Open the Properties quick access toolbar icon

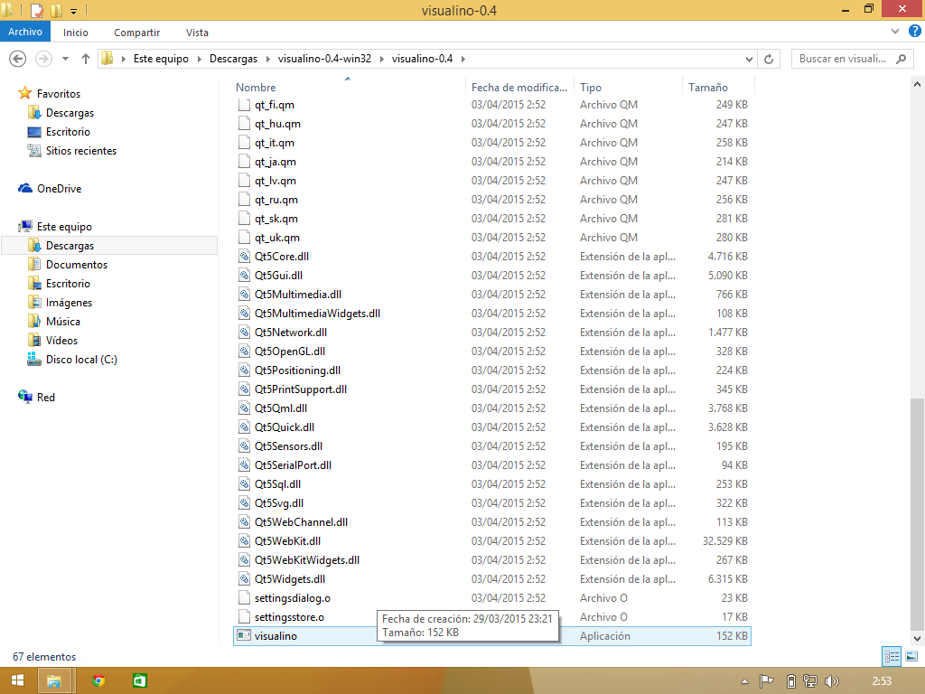[x=37, y=11]
